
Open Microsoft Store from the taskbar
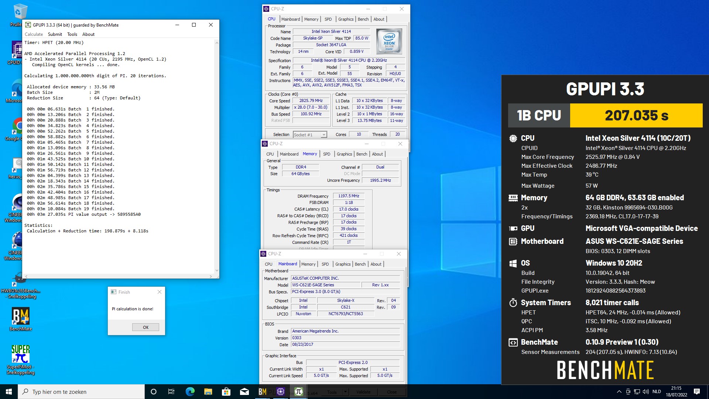[x=226, y=392]
